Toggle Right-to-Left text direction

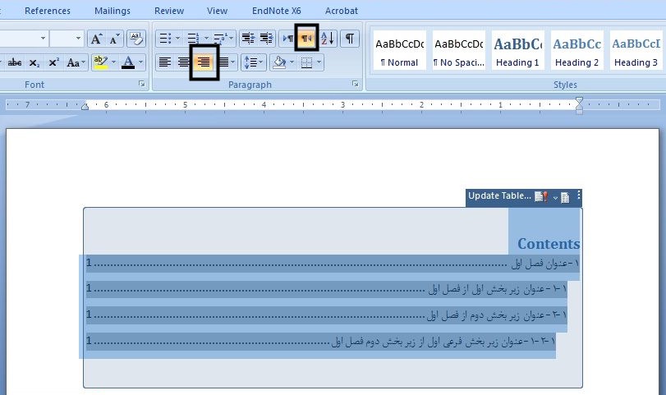click(x=306, y=38)
